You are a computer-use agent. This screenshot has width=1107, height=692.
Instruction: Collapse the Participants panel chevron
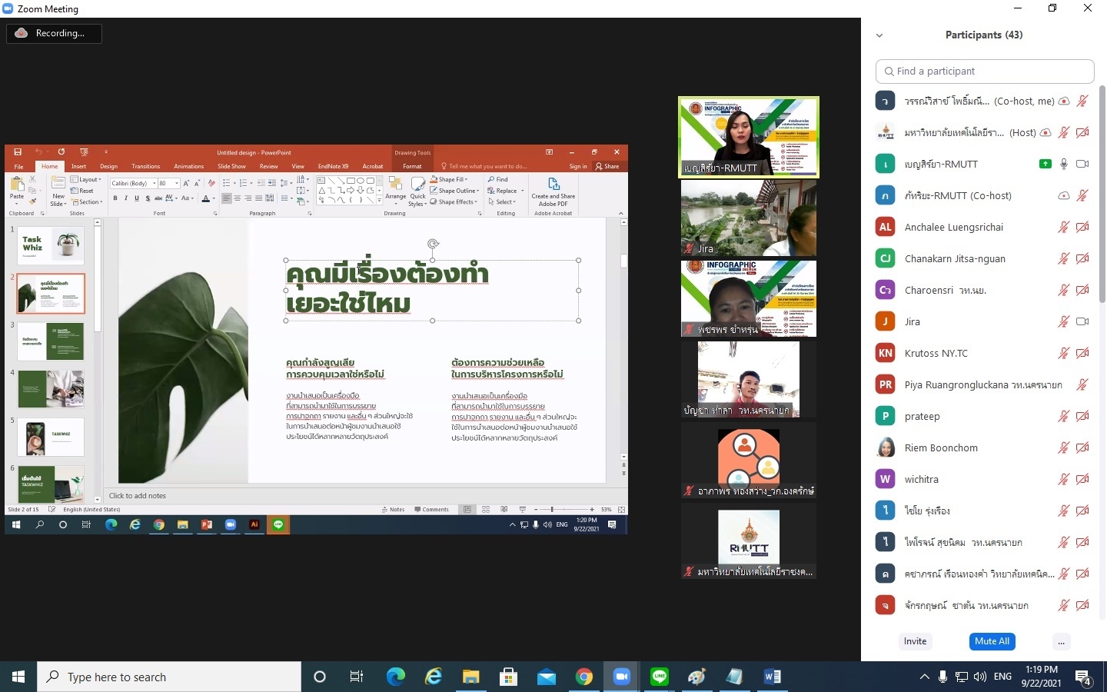(879, 35)
